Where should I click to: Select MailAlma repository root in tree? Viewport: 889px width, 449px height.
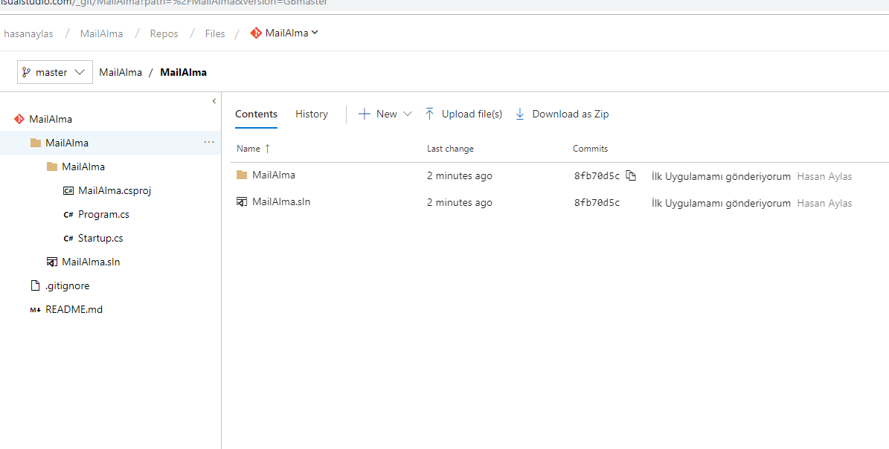pos(51,119)
